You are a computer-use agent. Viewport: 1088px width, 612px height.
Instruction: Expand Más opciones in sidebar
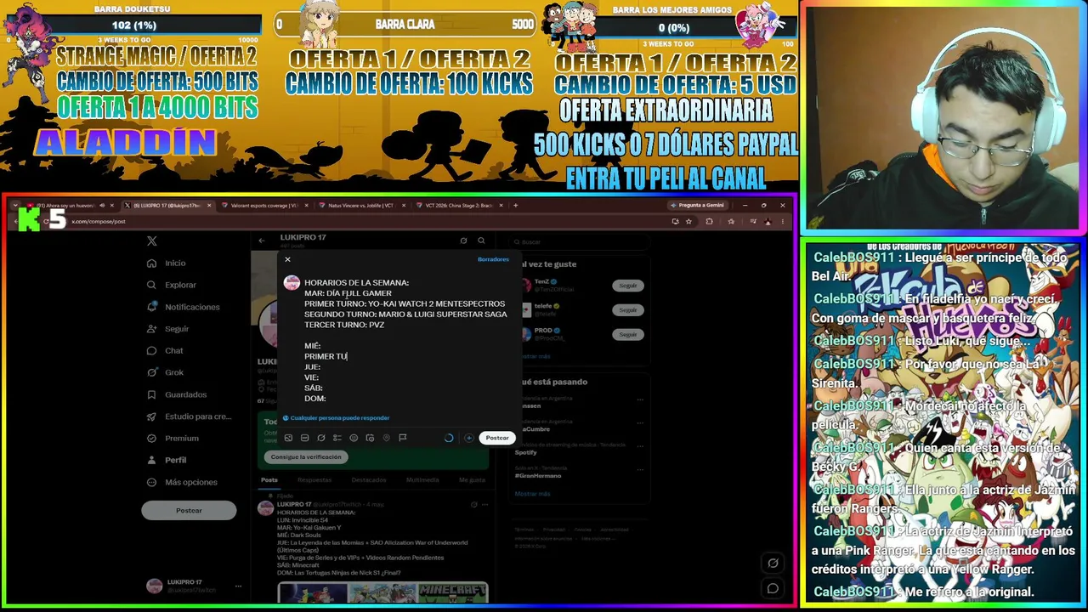(182, 482)
